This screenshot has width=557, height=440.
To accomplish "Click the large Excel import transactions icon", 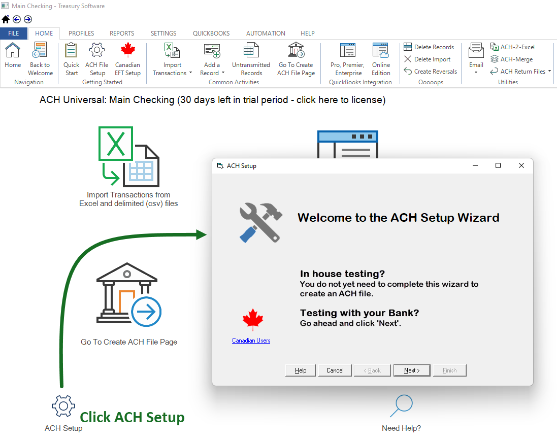I will click(128, 157).
